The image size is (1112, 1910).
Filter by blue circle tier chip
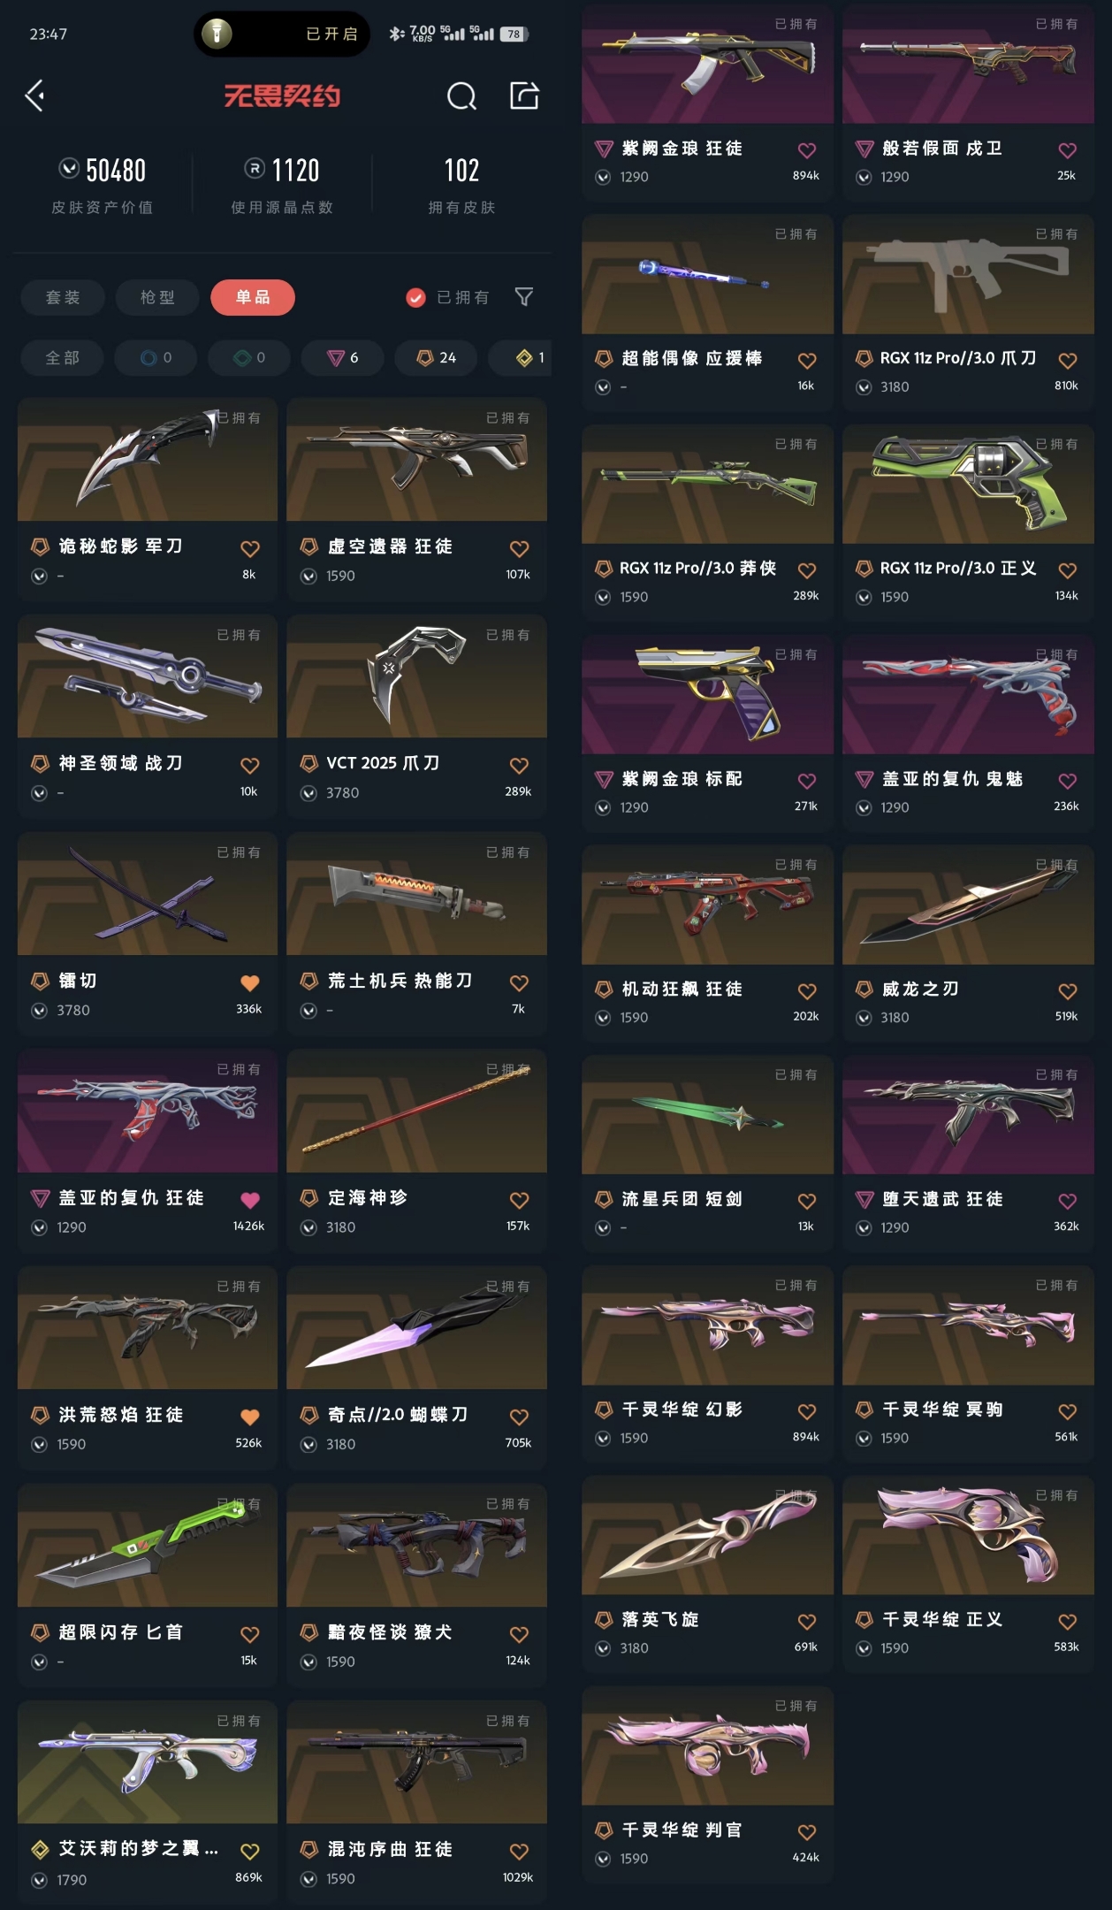(x=156, y=357)
